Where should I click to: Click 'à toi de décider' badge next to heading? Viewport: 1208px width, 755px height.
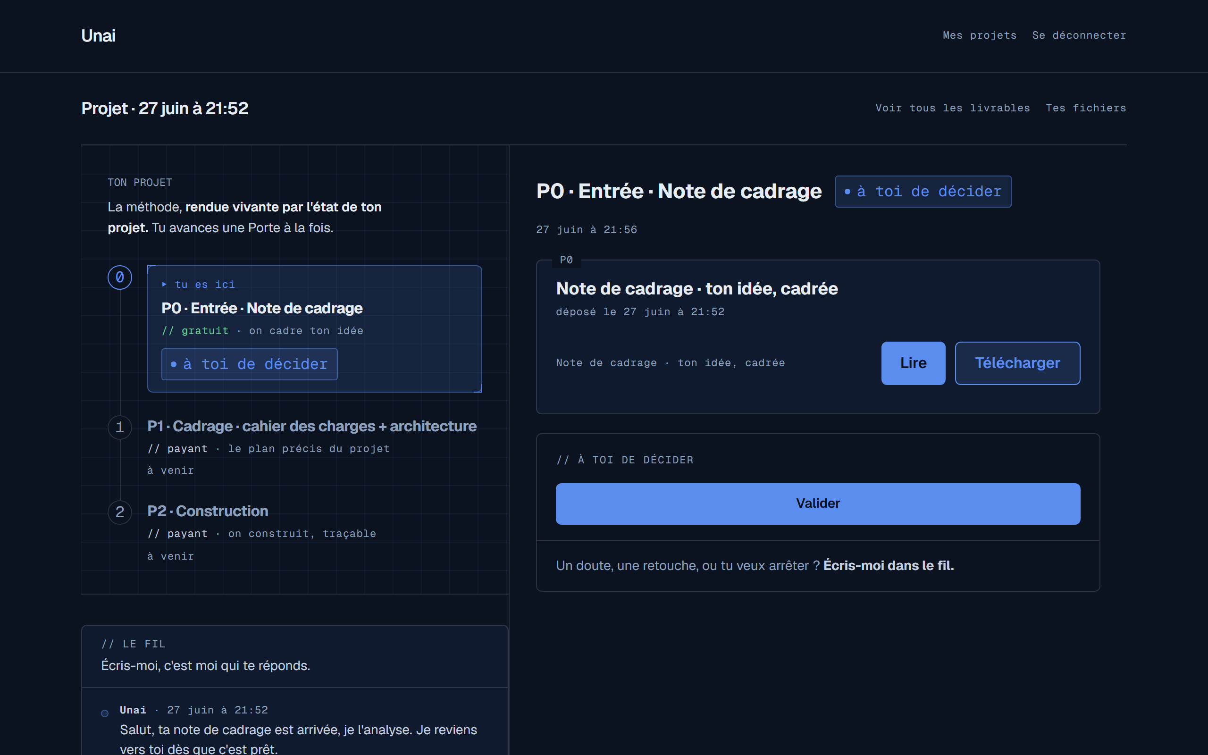point(923,191)
